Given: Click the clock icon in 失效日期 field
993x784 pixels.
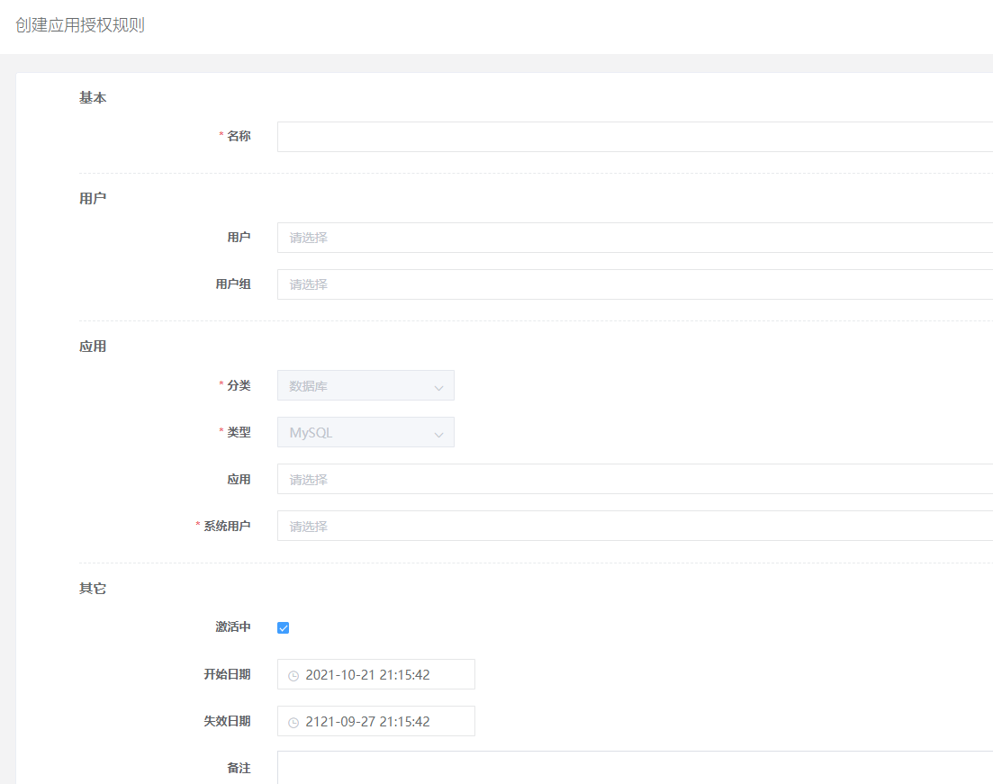Looking at the screenshot, I should click(x=293, y=723).
